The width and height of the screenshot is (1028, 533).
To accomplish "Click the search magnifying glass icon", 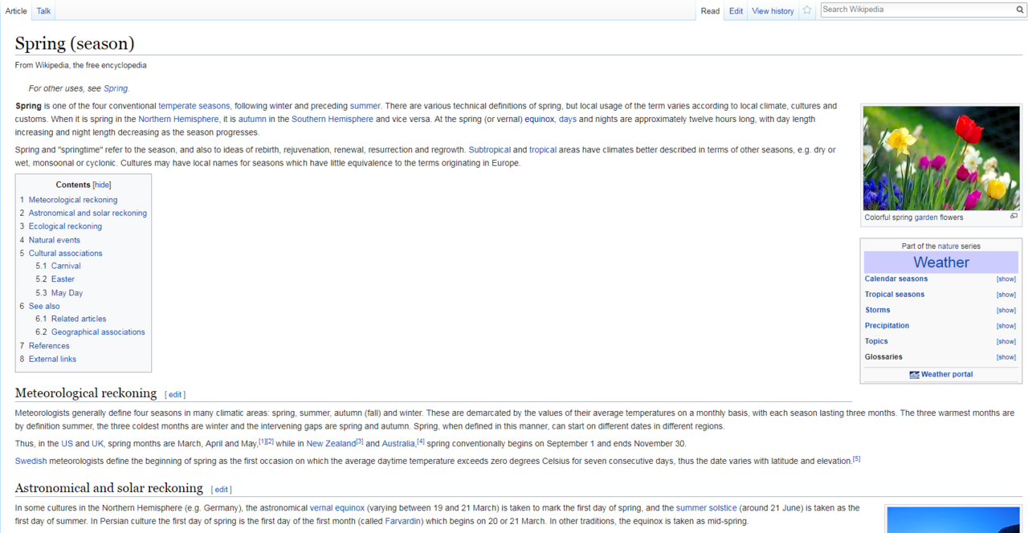I will click(x=1020, y=10).
